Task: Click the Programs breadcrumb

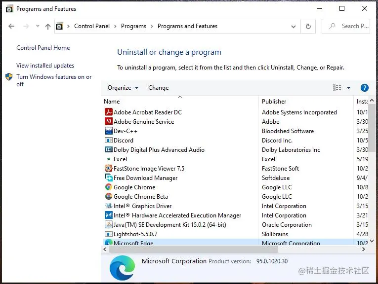Action: tap(133, 26)
